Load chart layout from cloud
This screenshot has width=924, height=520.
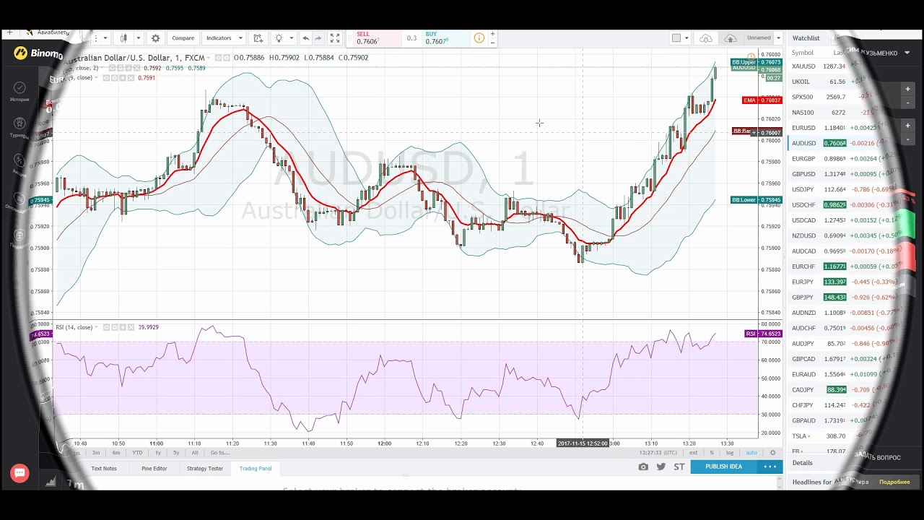point(706,38)
